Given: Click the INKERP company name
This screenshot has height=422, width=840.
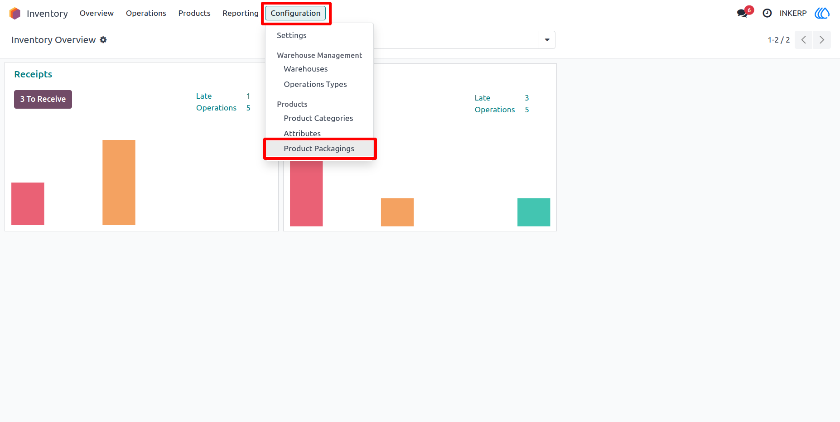Looking at the screenshot, I should click(793, 13).
